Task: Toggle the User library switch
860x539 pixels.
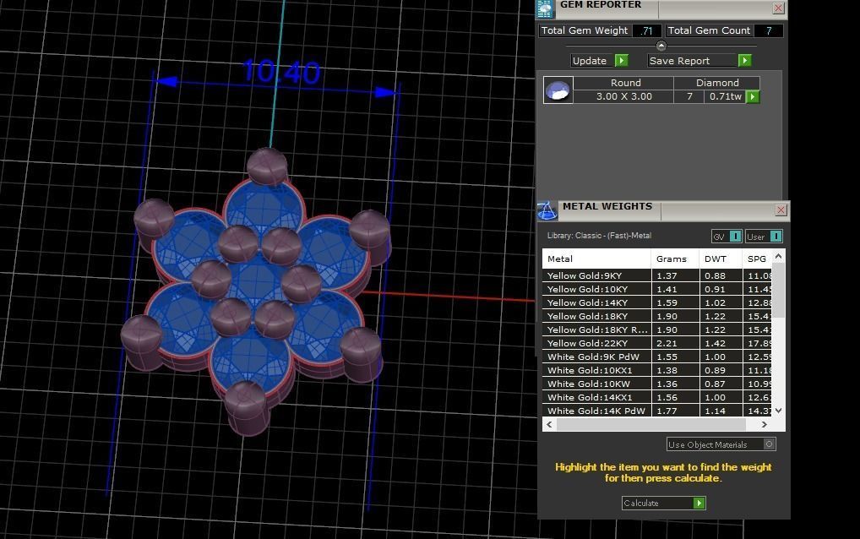Action: [x=764, y=237]
